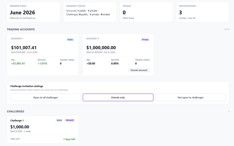234x146 pixels.
Task: Open the Account 1 card balance $101,007.41
Action: point(24,48)
